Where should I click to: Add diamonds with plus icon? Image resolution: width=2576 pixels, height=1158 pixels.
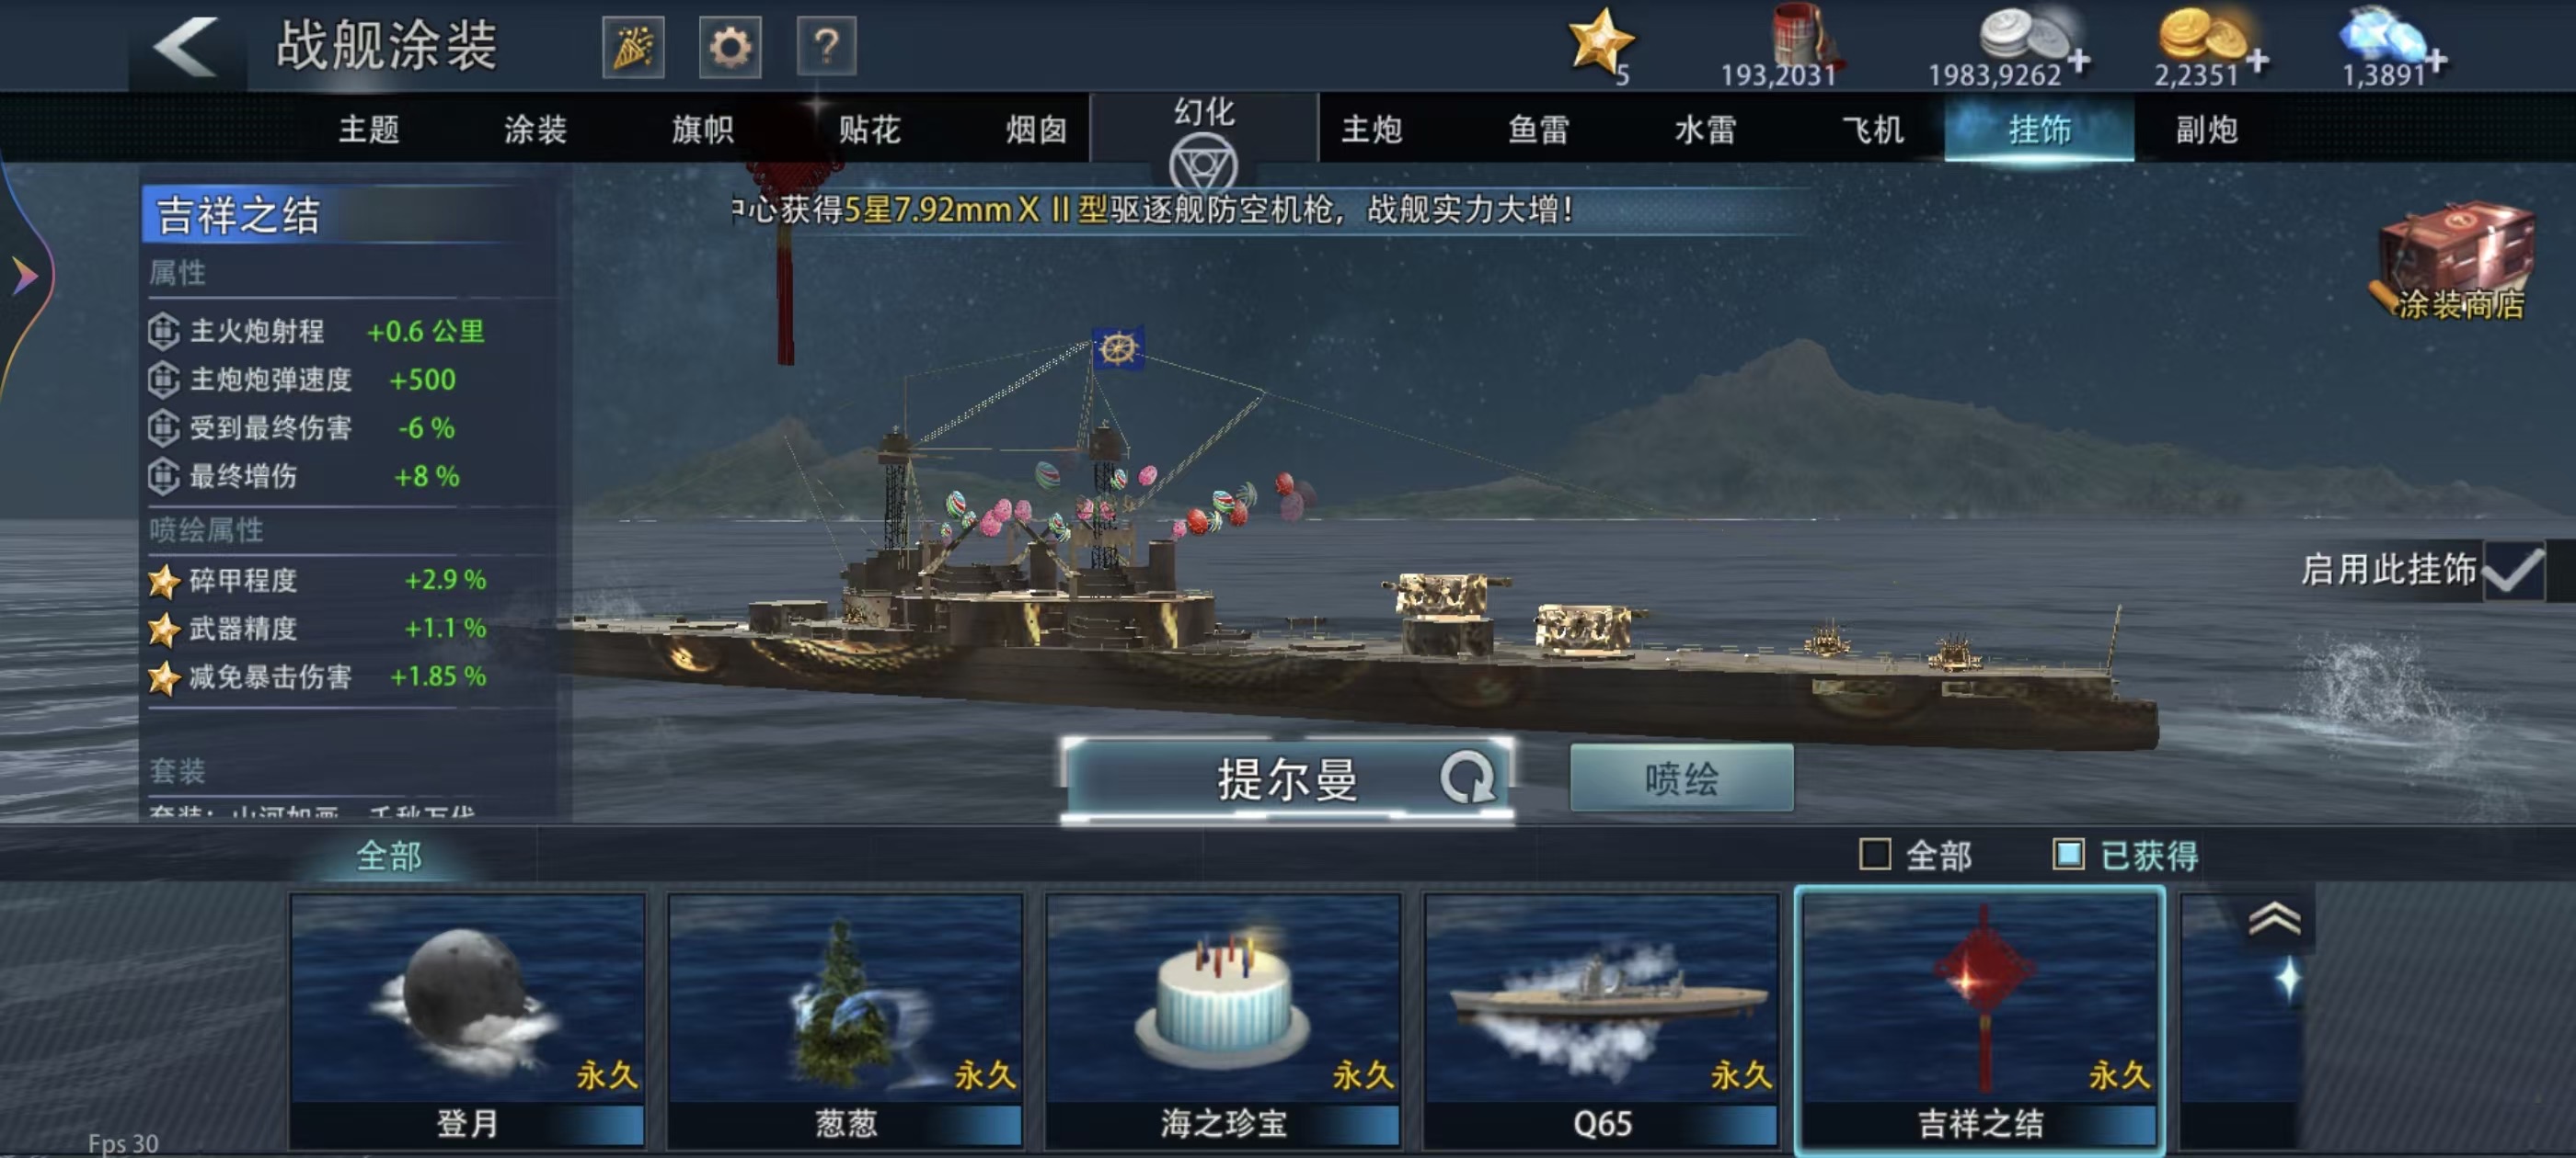click(2436, 61)
